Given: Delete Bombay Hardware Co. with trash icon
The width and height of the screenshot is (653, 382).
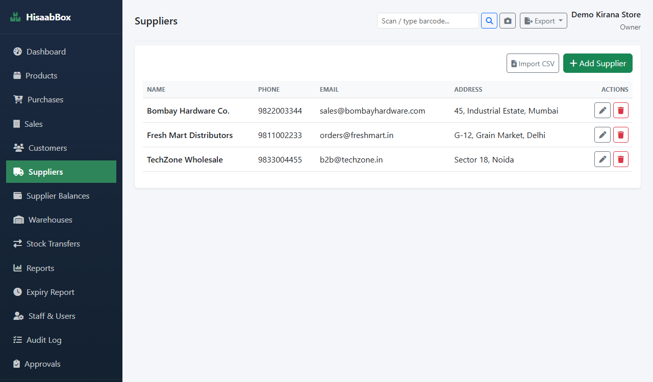Looking at the screenshot, I should pyautogui.click(x=621, y=111).
